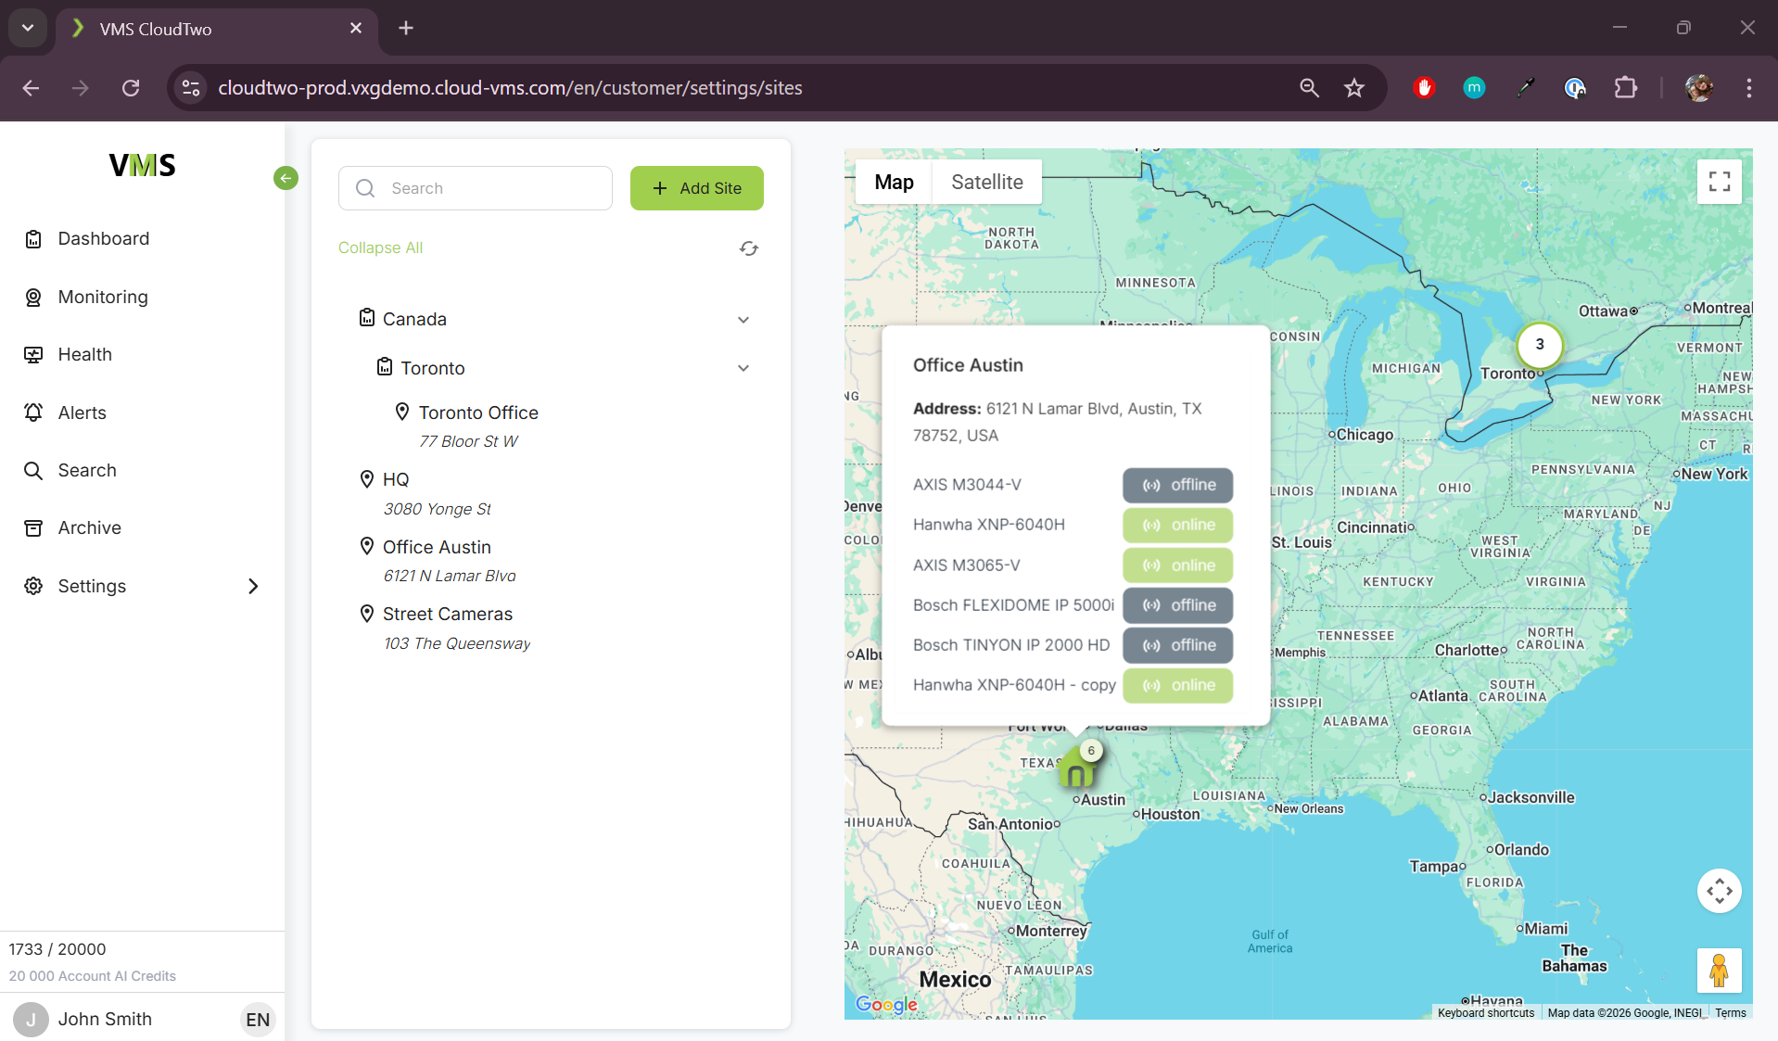1778x1041 pixels.
Task: Change language using EN button
Action: 257,1020
